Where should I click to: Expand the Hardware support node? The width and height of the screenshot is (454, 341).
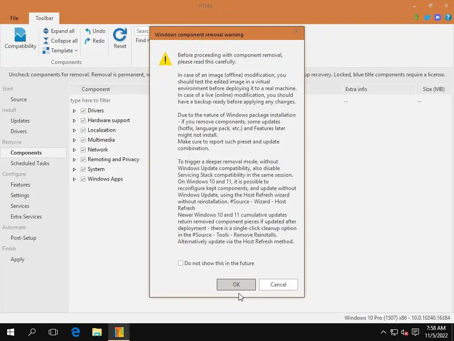(74, 121)
